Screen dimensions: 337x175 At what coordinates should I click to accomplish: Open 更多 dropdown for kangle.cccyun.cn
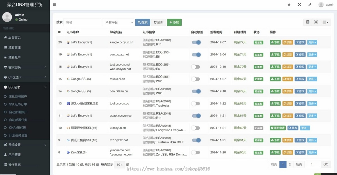tap(312, 42)
